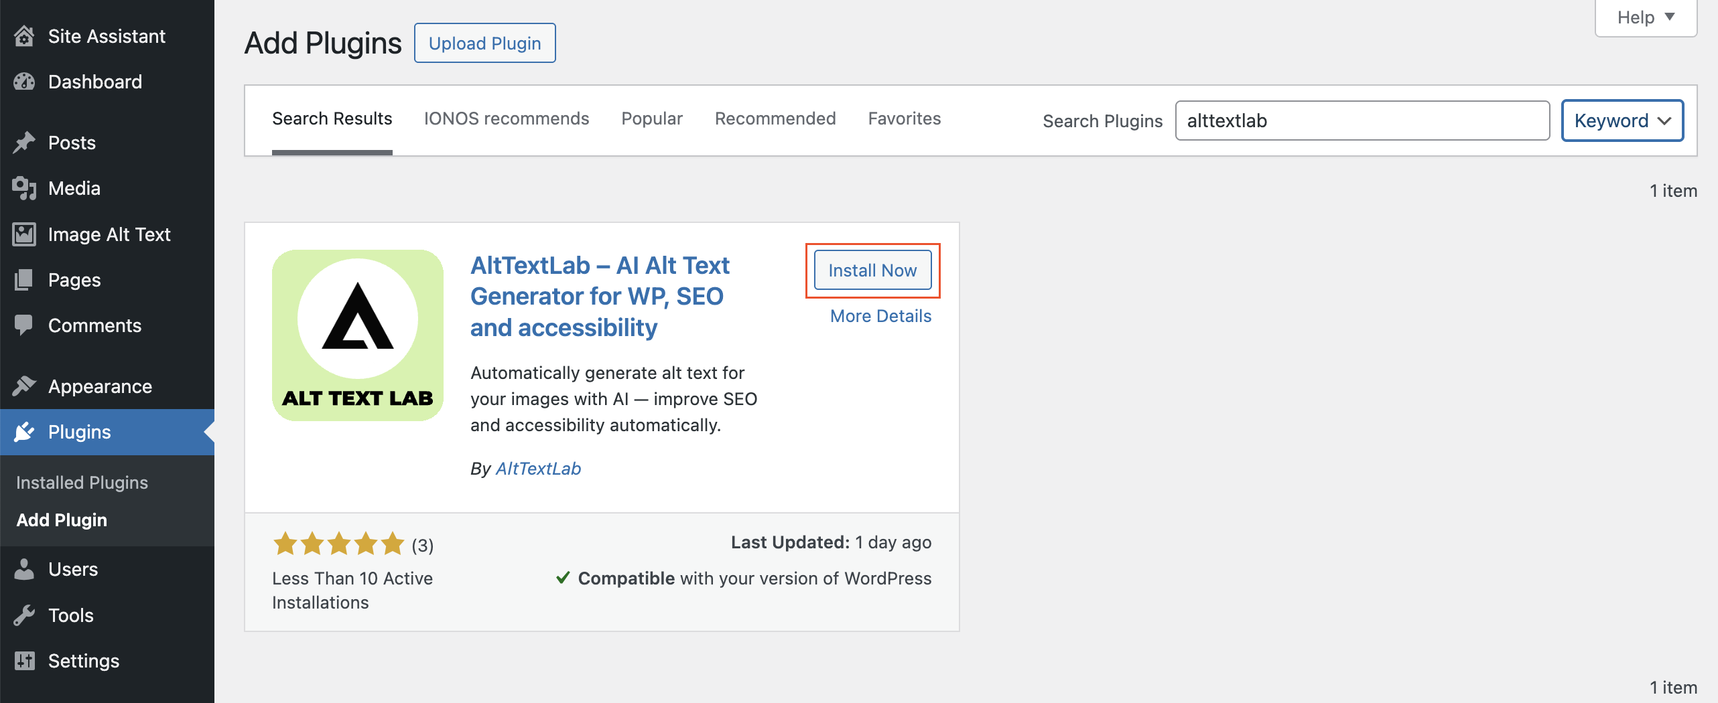Click the Posts pushpin icon
Screen dimensions: 1718x703
(24, 143)
